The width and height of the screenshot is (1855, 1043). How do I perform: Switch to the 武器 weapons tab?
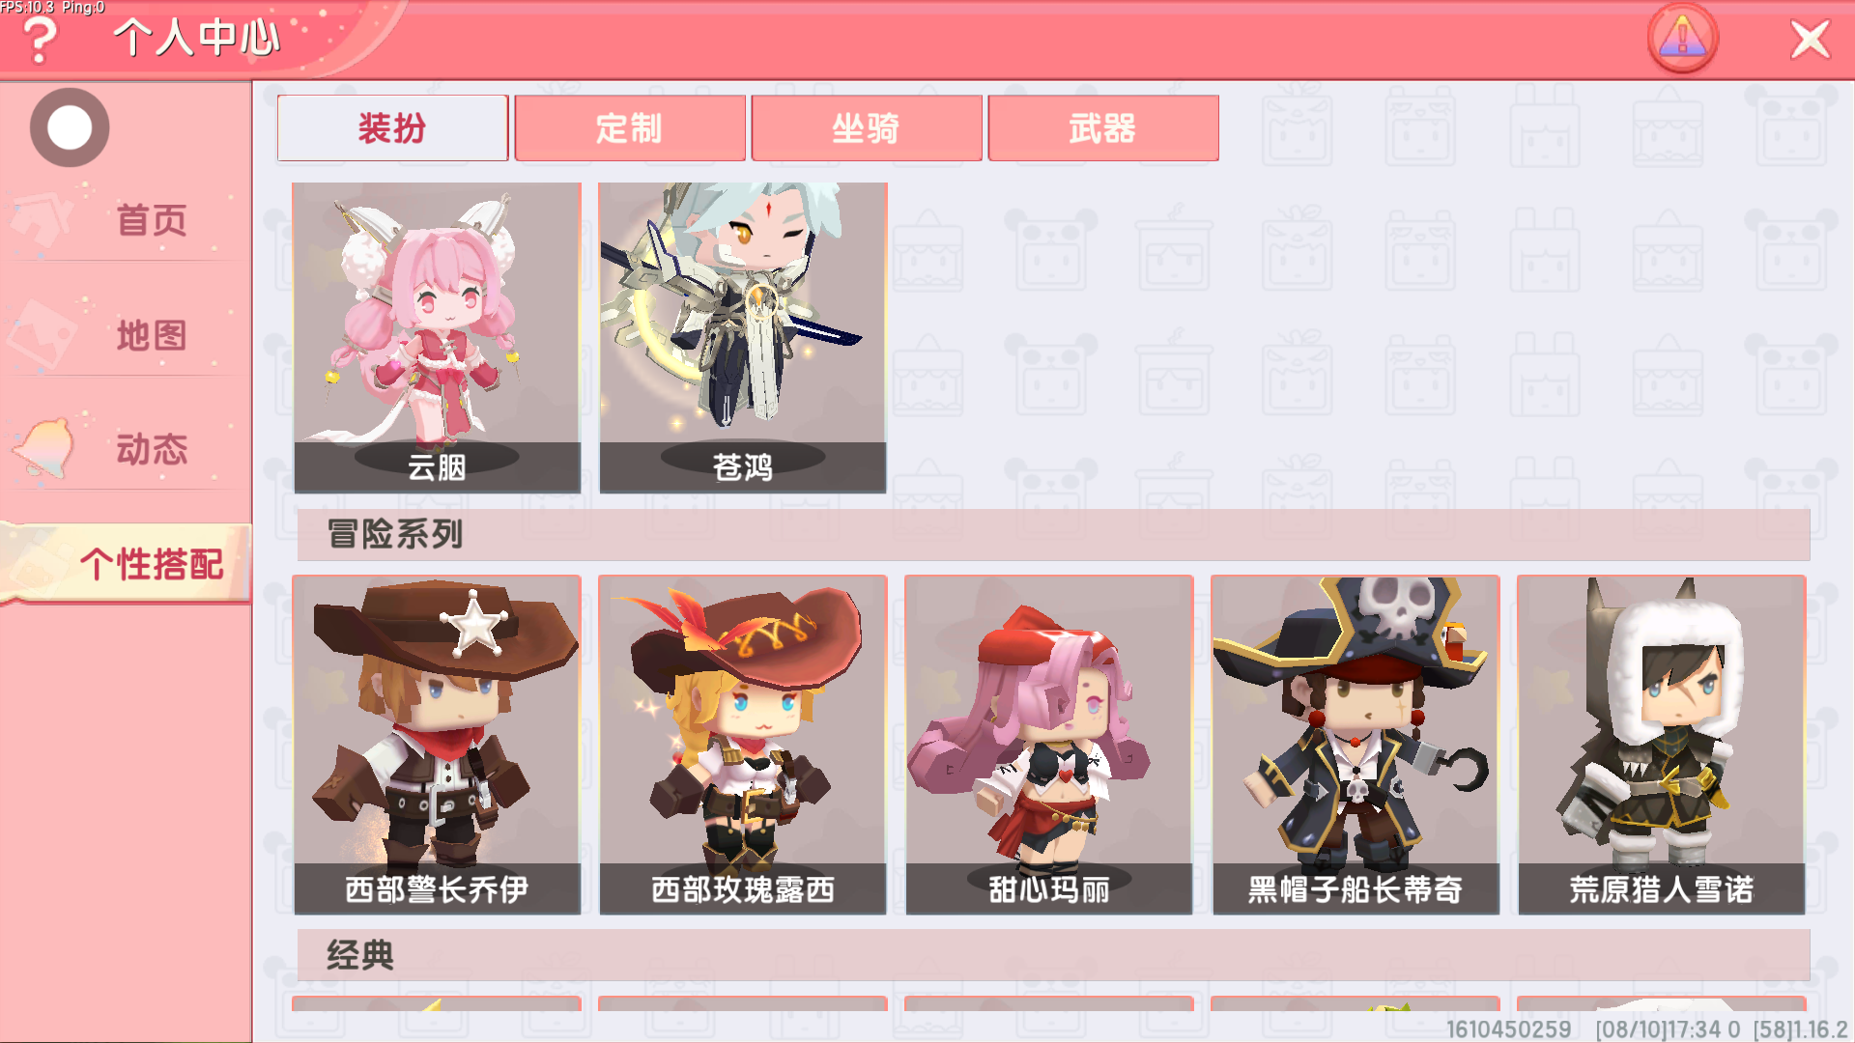[1103, 127]
